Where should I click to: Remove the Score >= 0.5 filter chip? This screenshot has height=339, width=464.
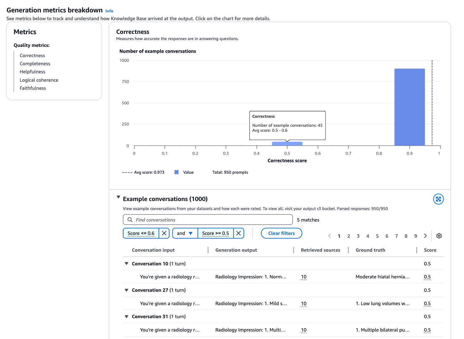[239, 233]
